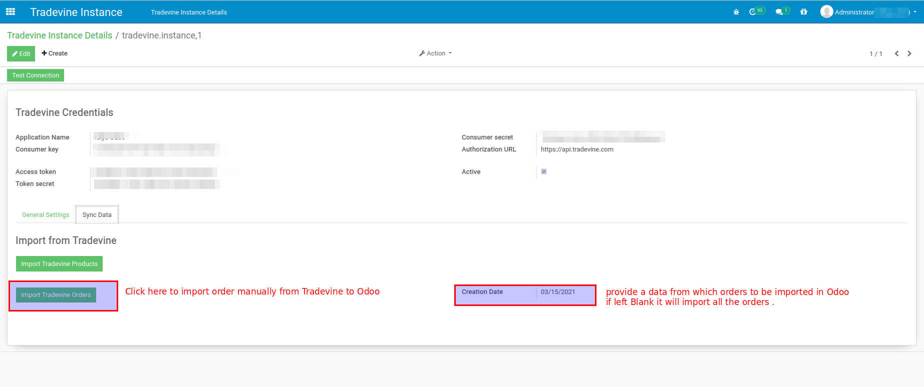Click the tradevine.instance,1 breadcrumb text
The image size is (924, 387).
coord(162,35)
